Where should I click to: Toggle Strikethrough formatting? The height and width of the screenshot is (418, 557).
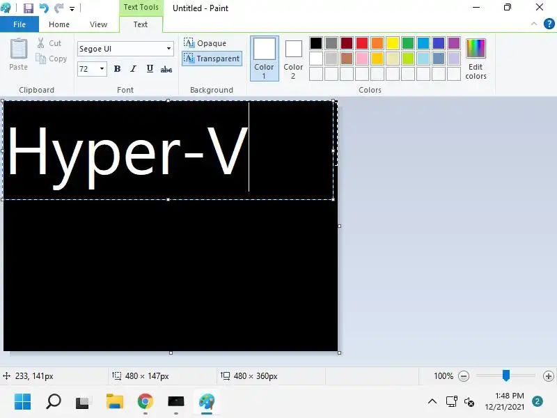(166, 69)
